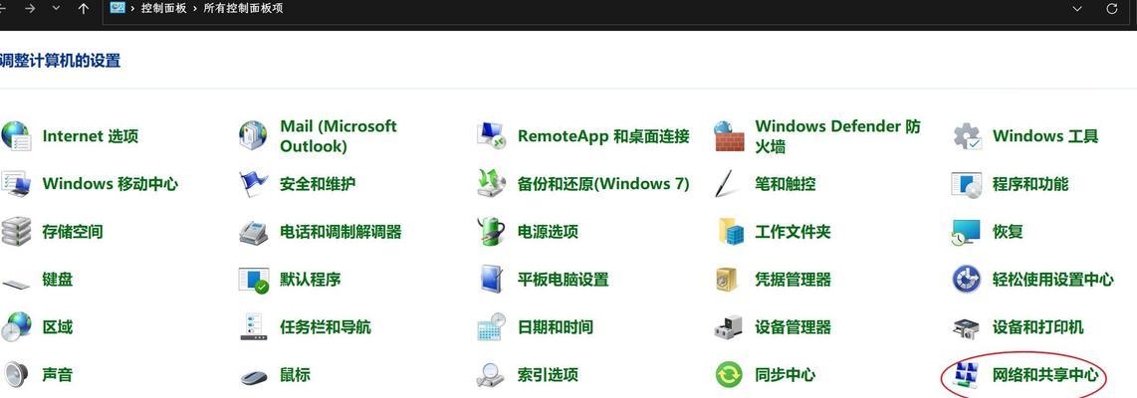Click the 轻松使用设置中心 icon
This screenshot has width=1137, height=398.
967,280
